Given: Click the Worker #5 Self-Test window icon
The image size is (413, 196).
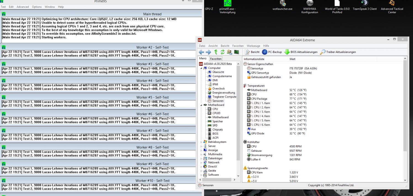Looking at the screenshot, I should pyautogui.click(x=4, y=97).
